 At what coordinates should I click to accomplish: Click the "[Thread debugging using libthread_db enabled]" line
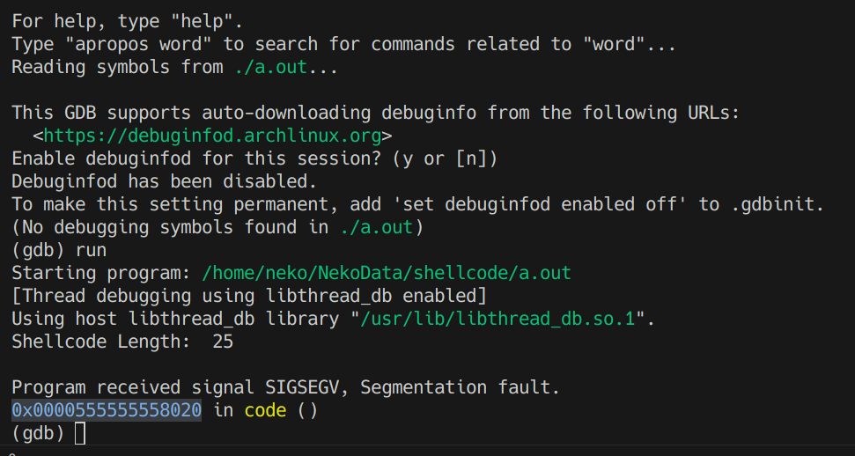[249, 296]
